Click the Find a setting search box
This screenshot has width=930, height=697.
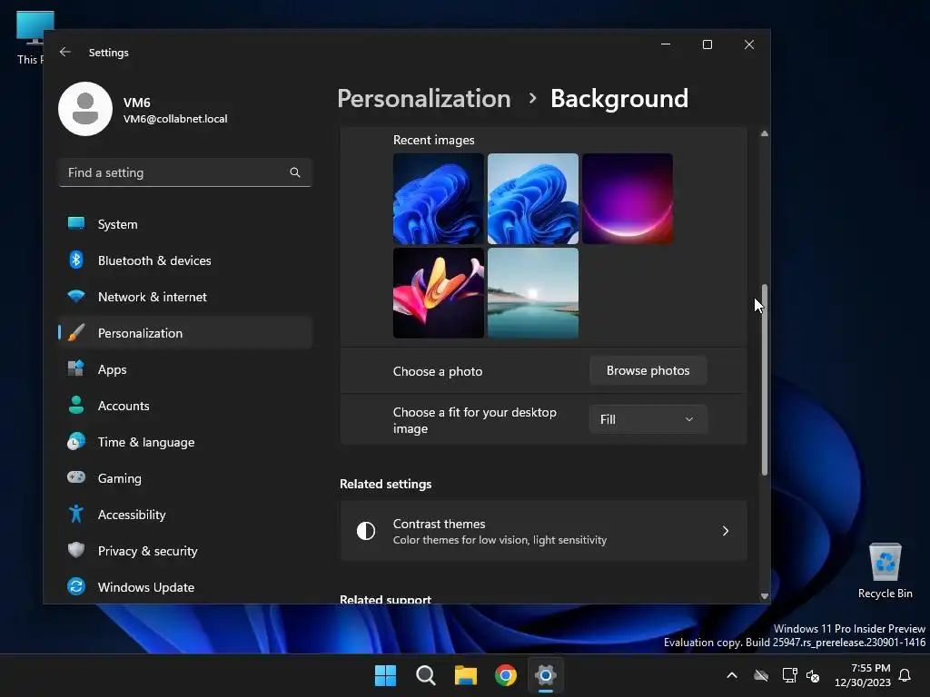[x=185, y=172]
